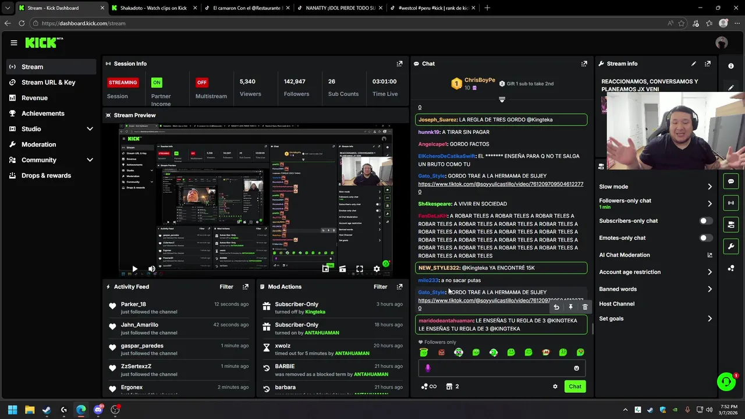This screenshot has width=745, height=419.
Task: Open the channel points infinity icon
Action: [429, 386]
